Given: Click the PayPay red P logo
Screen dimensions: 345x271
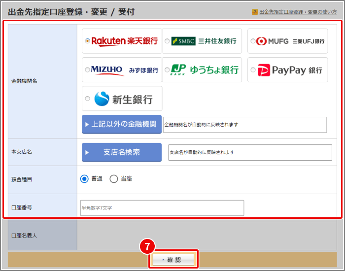Looking at the screenshot, I should click(x=264, y=70).
